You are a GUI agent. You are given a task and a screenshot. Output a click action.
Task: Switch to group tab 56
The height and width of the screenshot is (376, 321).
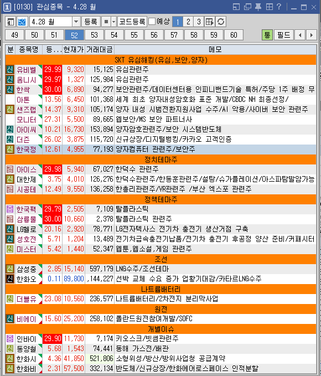tap(154, 35)
